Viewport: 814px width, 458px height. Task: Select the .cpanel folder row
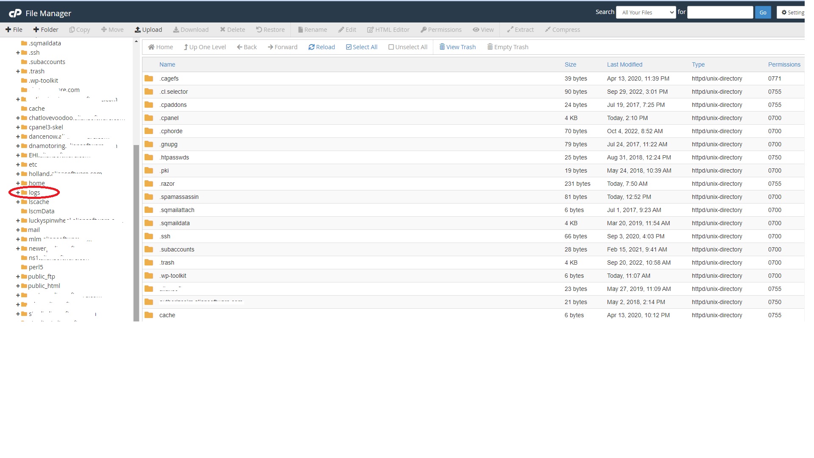pyautogui.click(x=473, y=118)
